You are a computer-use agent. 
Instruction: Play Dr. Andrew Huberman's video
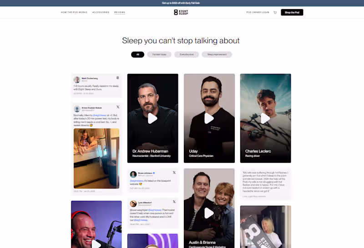click(x=152, y=118)
